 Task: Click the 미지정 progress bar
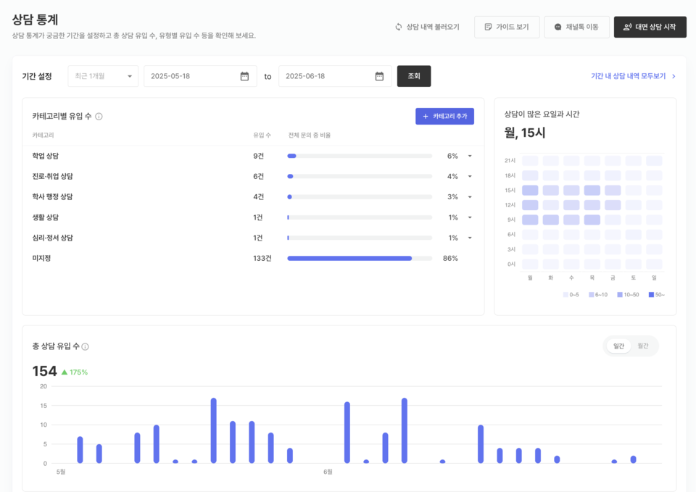pos(359,258)
